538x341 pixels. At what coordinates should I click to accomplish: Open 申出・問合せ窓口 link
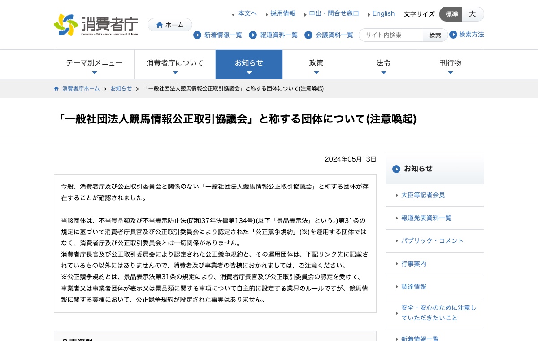[334, 13]
